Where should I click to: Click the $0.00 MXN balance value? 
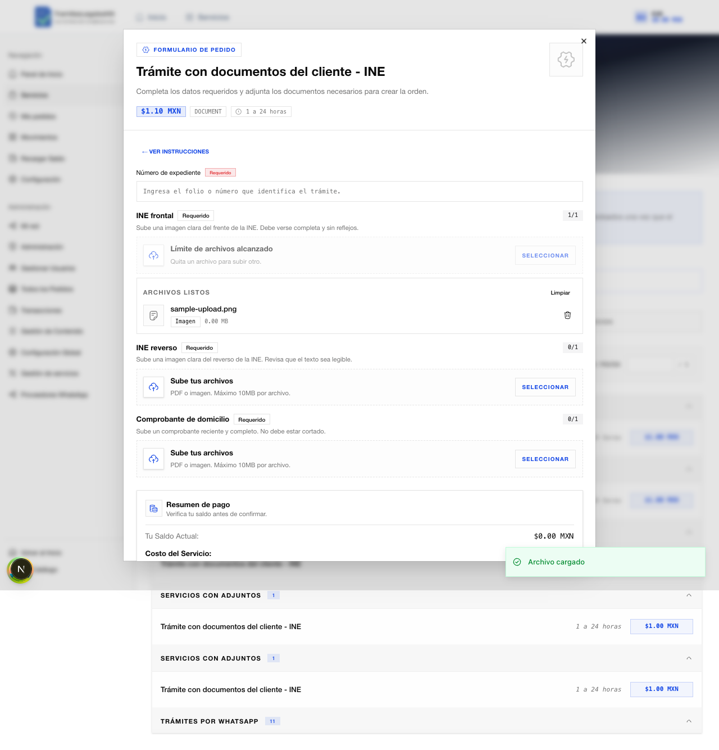click(x=554, y=536)
